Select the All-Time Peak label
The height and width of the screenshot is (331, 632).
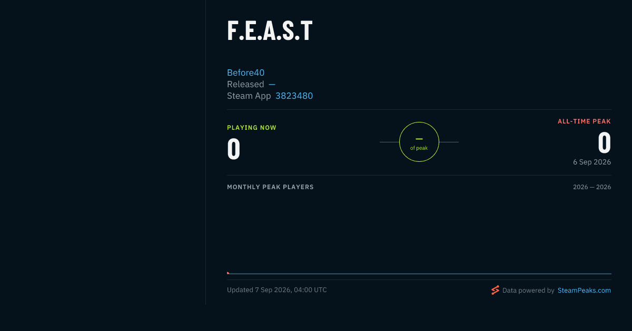point(584,121)
